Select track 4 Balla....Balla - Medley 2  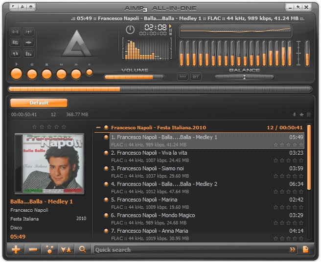click(x=207, y=187)
